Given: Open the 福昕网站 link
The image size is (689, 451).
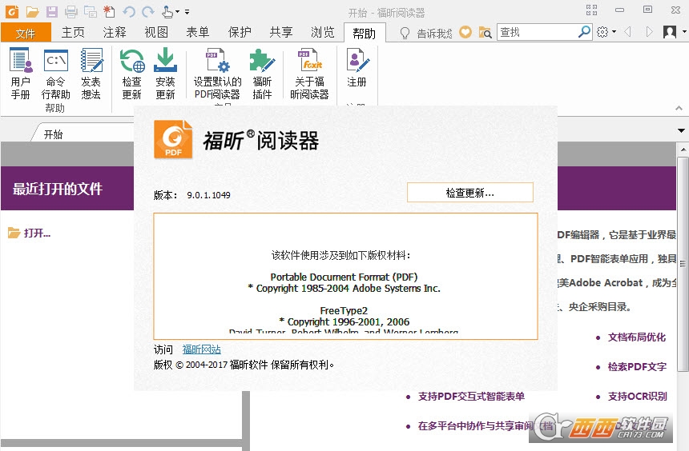Looking at the screenshot, I should pos(202,349).
